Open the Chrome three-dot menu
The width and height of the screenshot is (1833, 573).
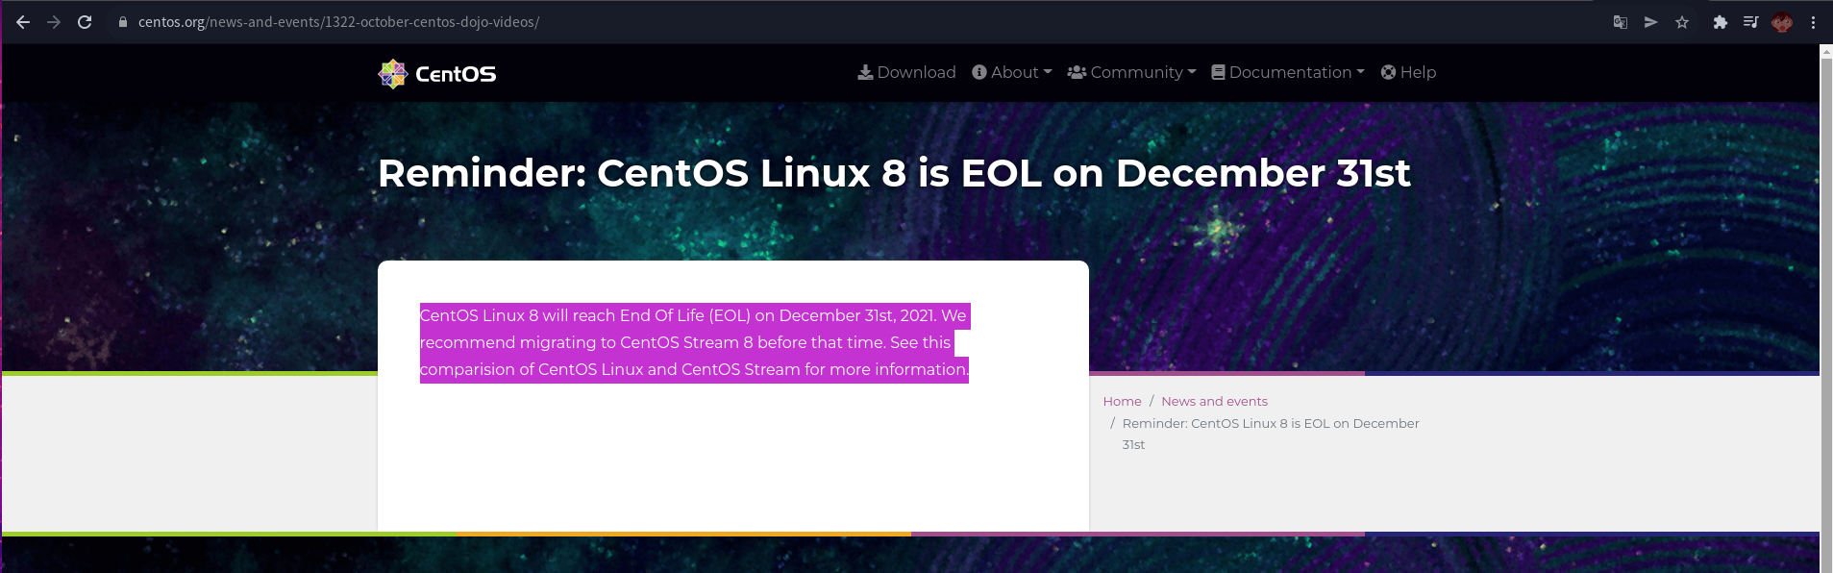1813,22
